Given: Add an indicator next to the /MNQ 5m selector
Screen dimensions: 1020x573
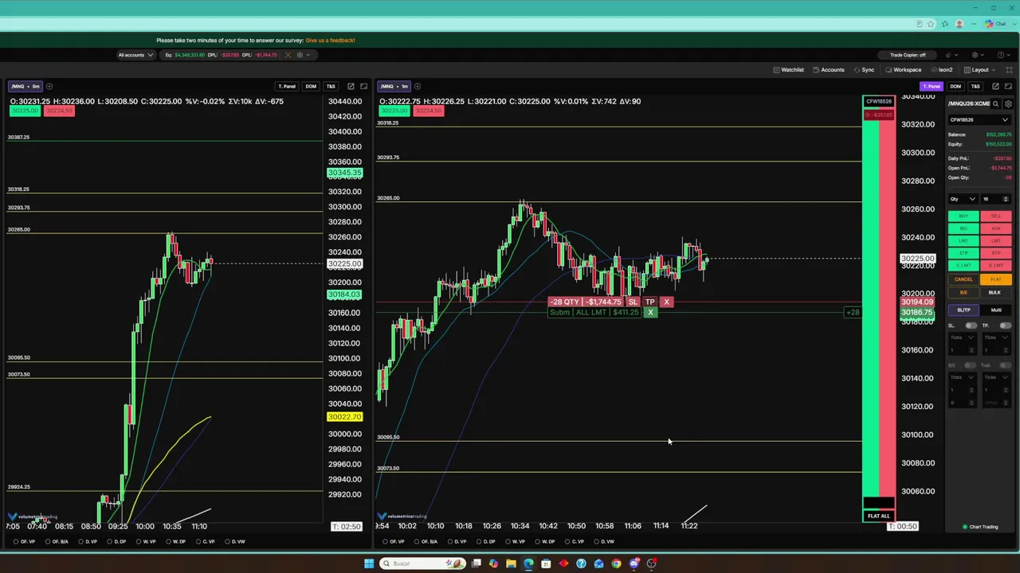Looking at the screenshot, I should click(x=49, y=86).
